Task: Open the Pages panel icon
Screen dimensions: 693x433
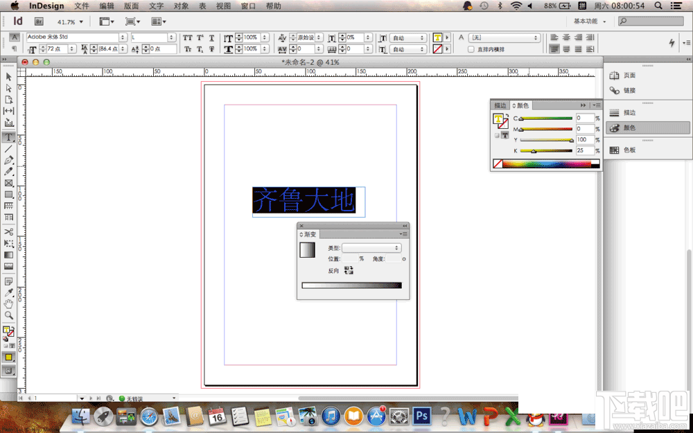Action: point(614,76)
